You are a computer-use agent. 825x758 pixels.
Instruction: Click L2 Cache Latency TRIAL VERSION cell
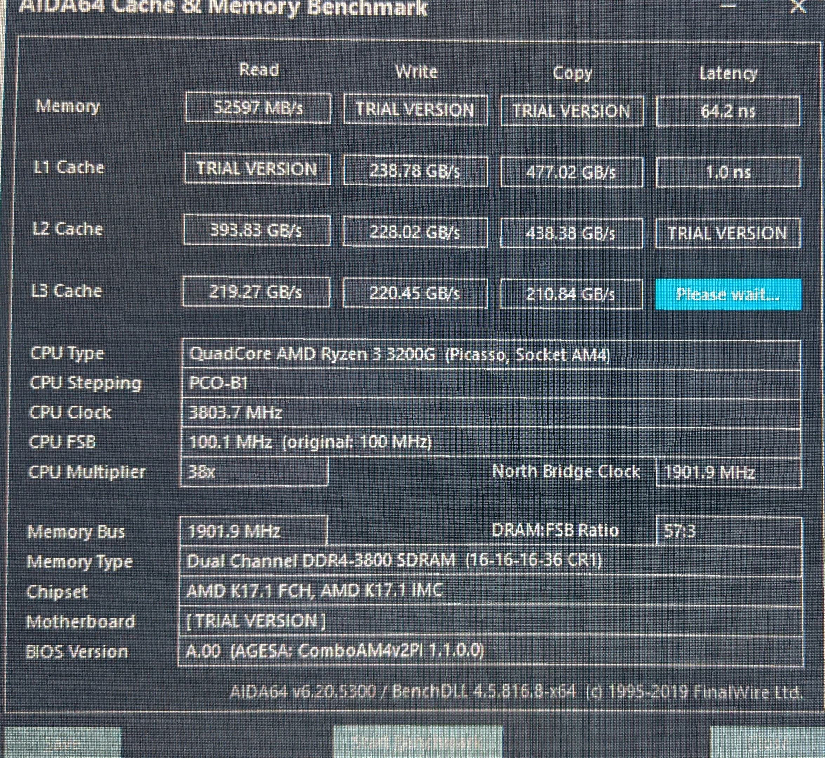[x=728, y=233]
